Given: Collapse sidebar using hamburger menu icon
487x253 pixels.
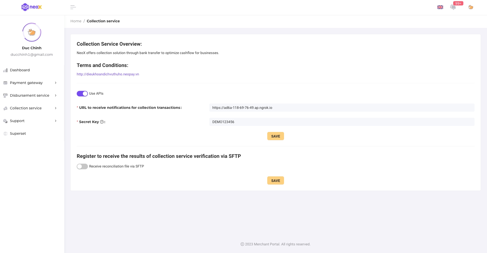Looking at the screenshot, I should coord(73,7).
